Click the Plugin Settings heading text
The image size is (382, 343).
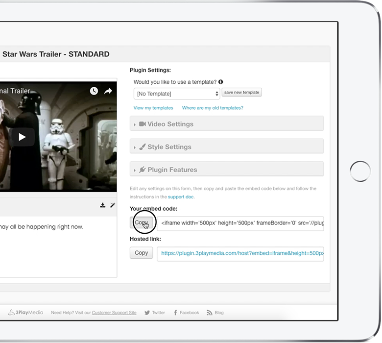click(x=150, y=70)
